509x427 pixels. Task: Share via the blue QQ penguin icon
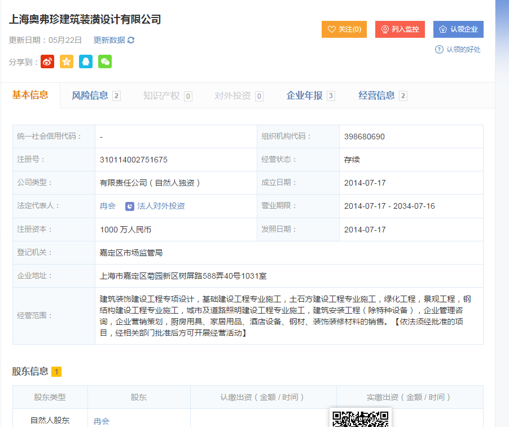tap(86, 61)
